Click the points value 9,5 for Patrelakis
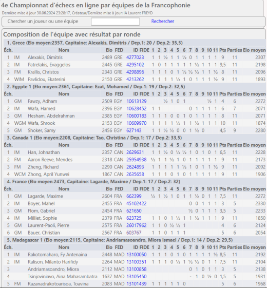 (x=222, y=65)
